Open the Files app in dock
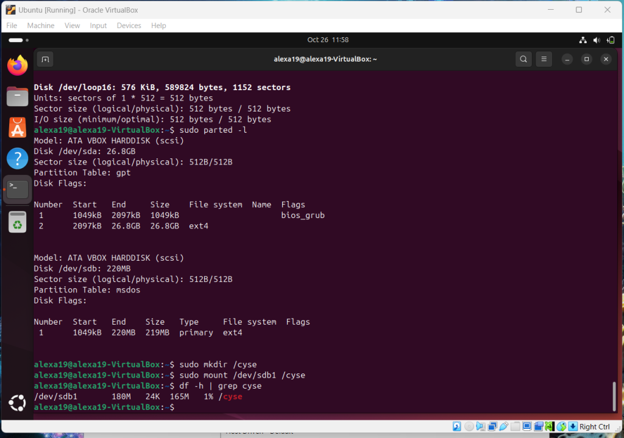Image resolution: width=624 pixels, height=438 pixels. pos(17,96)
